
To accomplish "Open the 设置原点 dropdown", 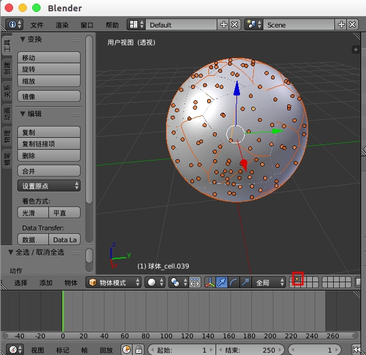I will (x=50, y=186).
